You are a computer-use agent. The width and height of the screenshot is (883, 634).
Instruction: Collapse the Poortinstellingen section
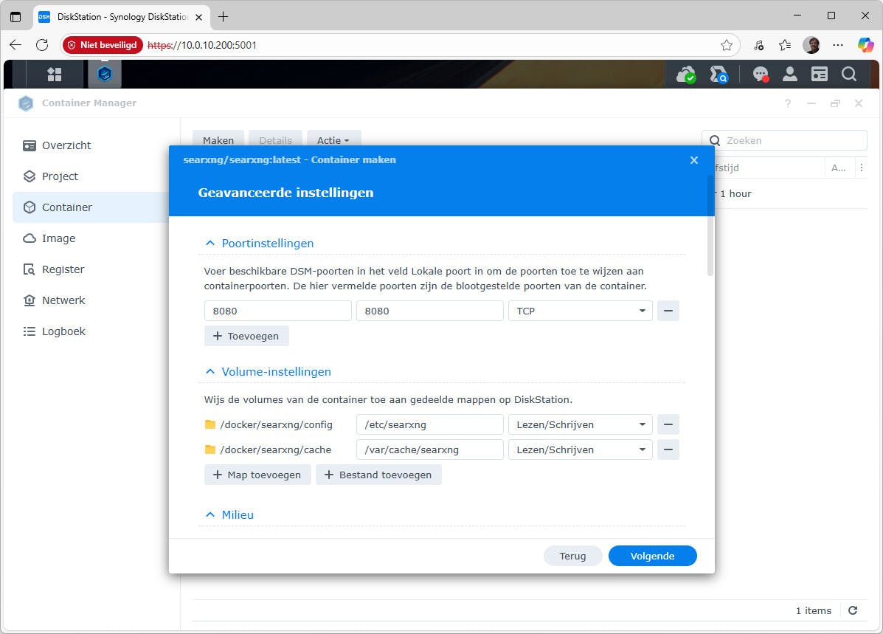click(210, 243)
